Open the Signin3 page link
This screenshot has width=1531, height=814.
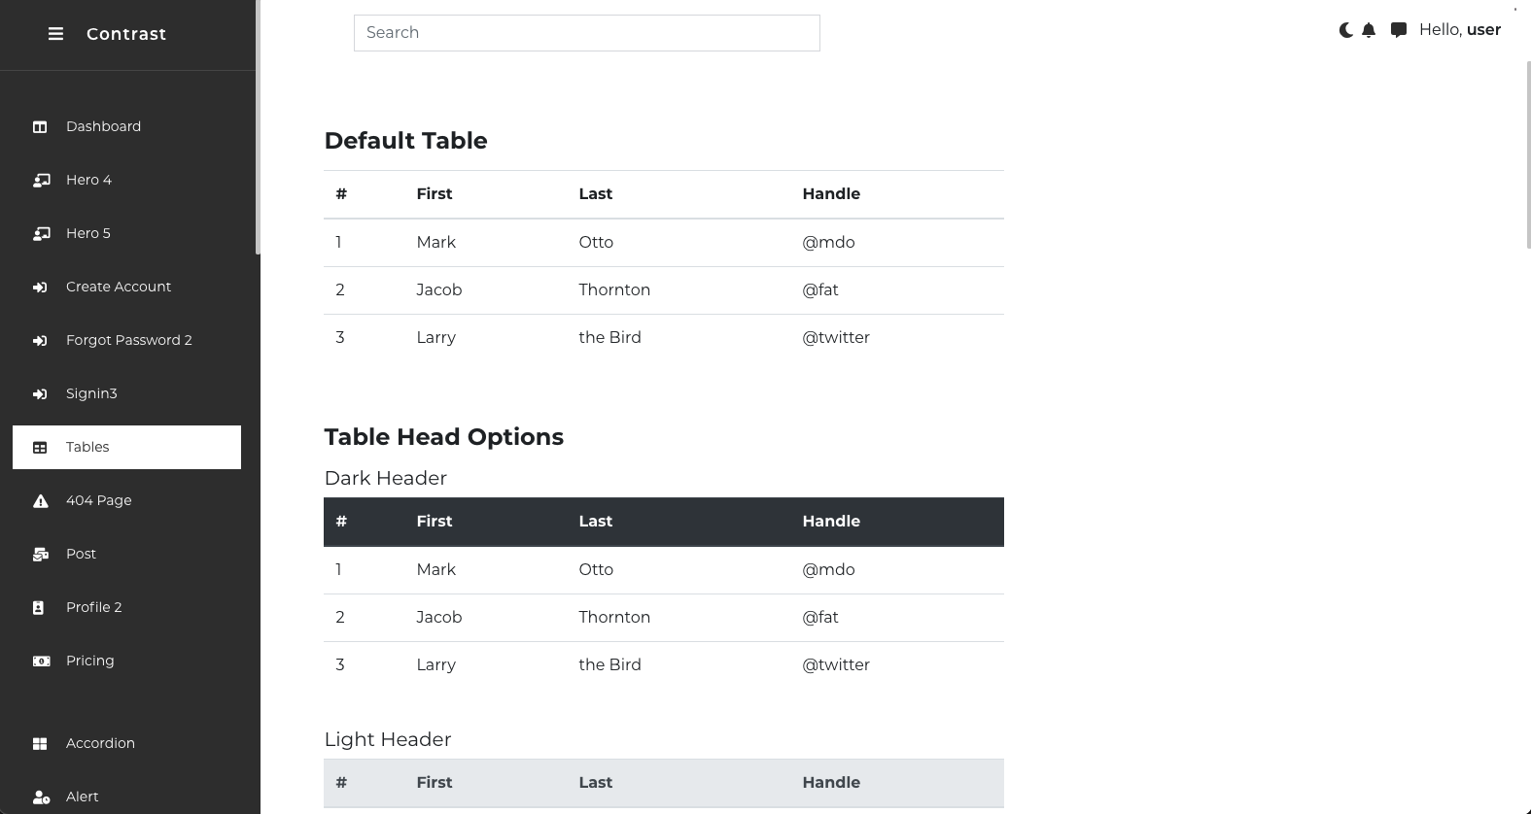click(91, 393)
